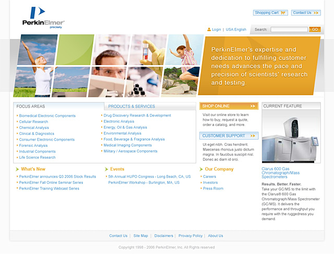The image size is (334, 254).
Task: Open Biomedical Electronic Components link
Action: 47,116
